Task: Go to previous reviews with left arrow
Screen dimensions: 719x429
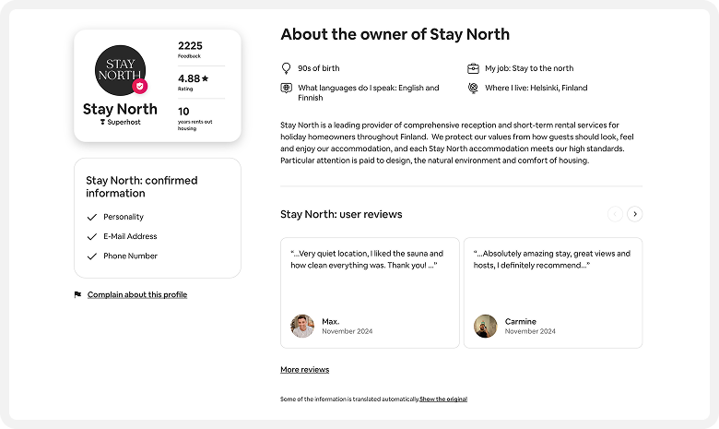Action: point(615,214)
